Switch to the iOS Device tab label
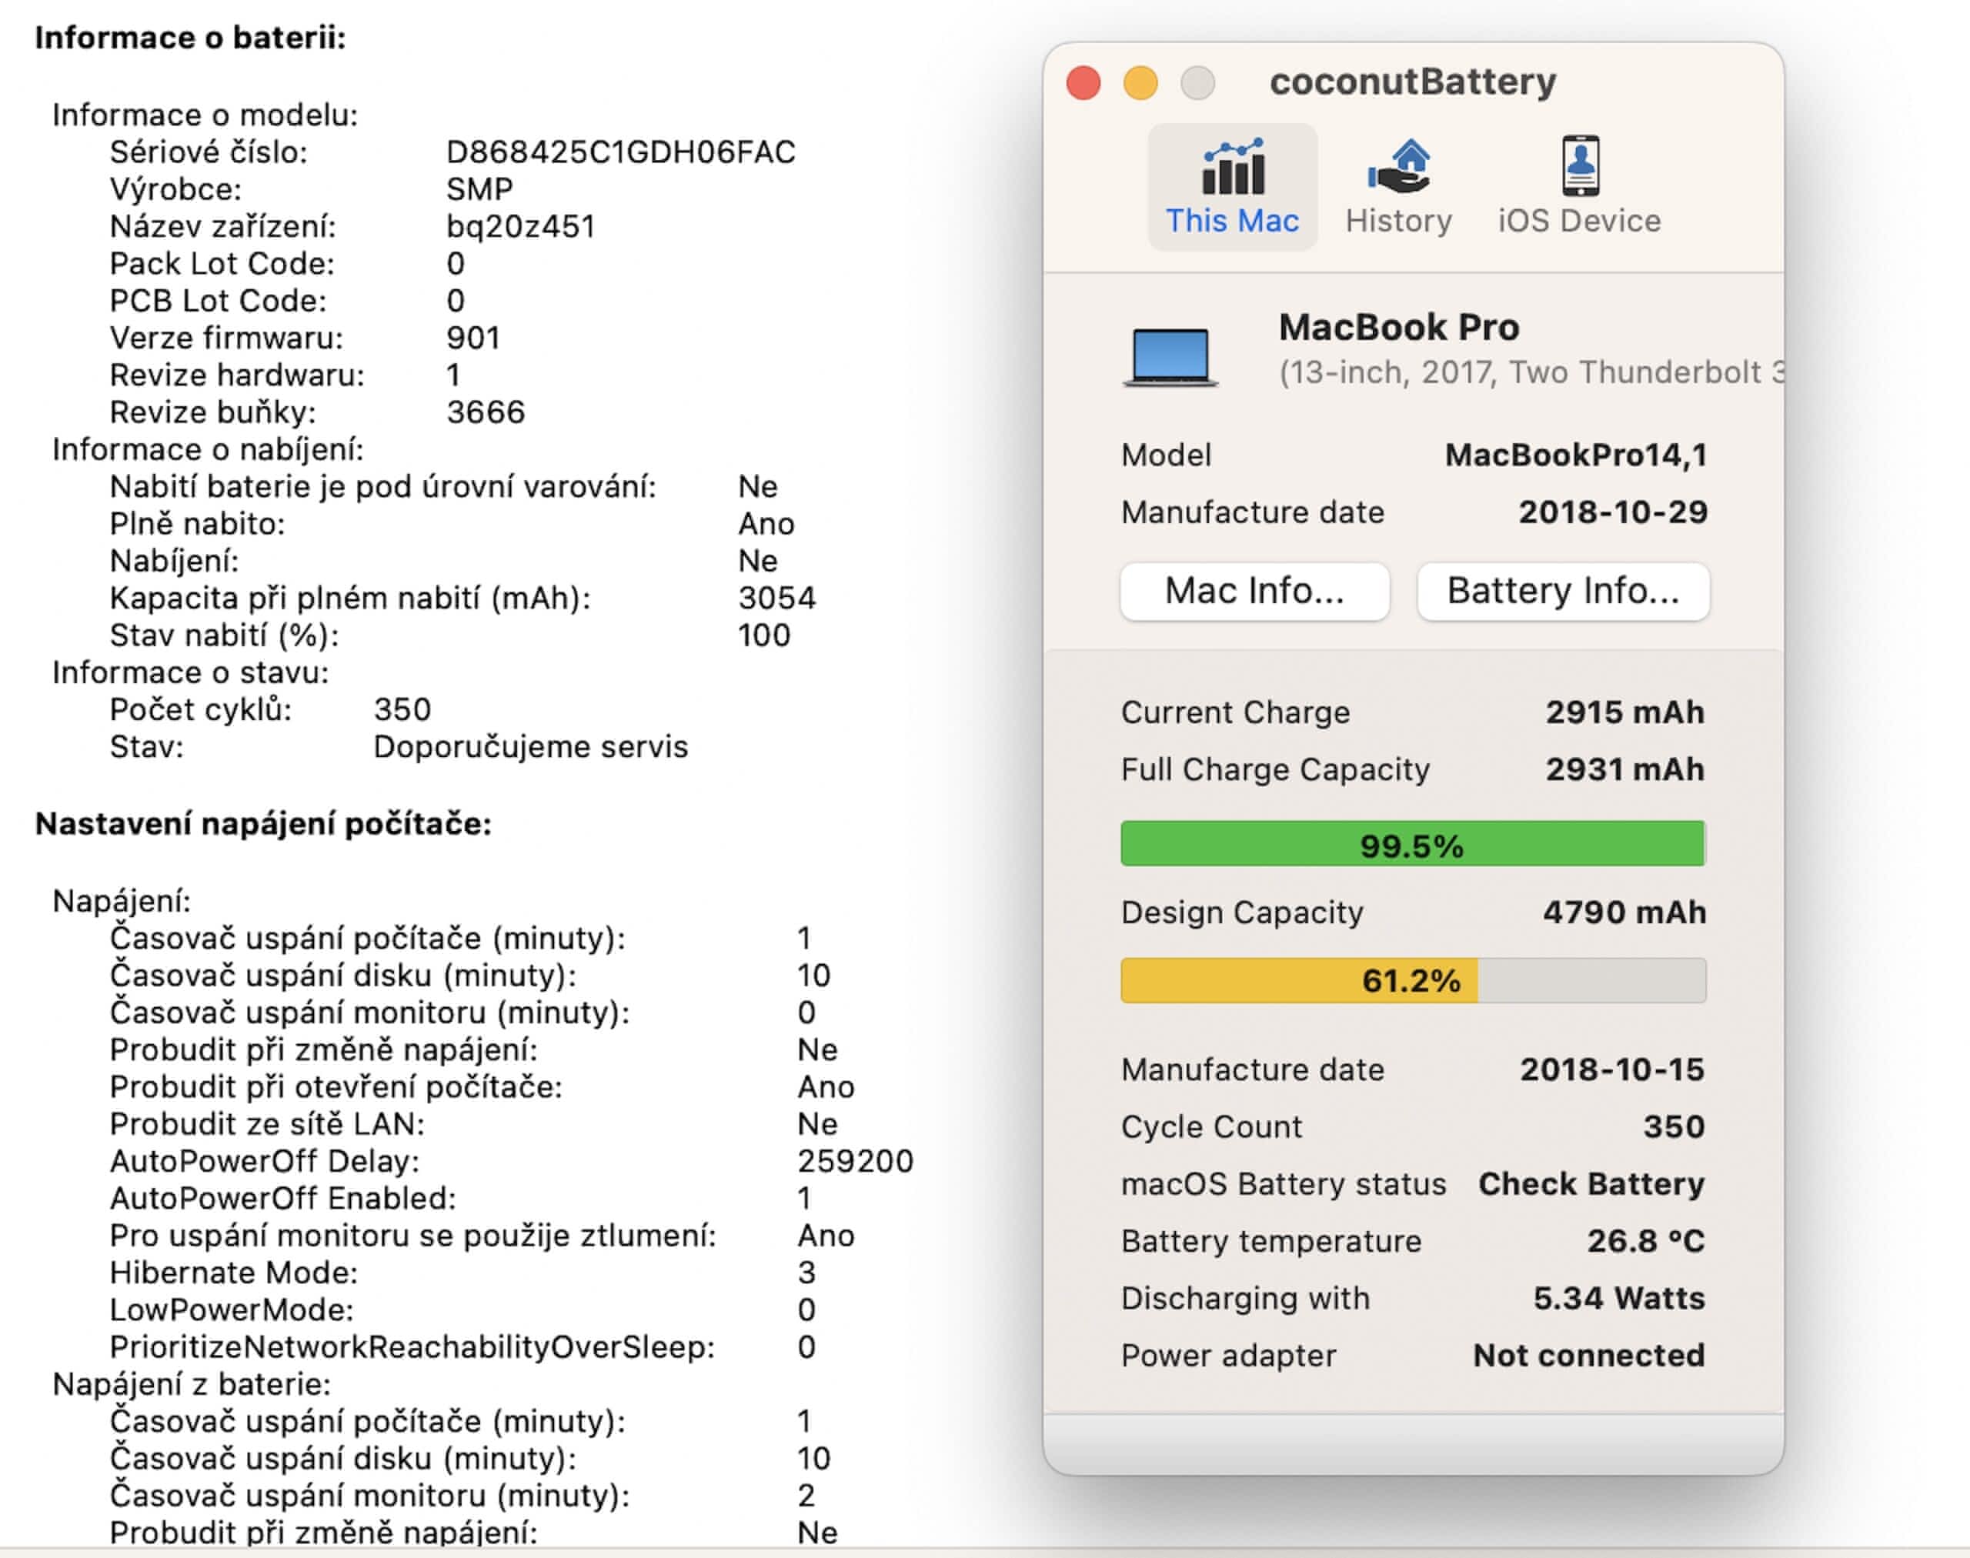 1580,221
